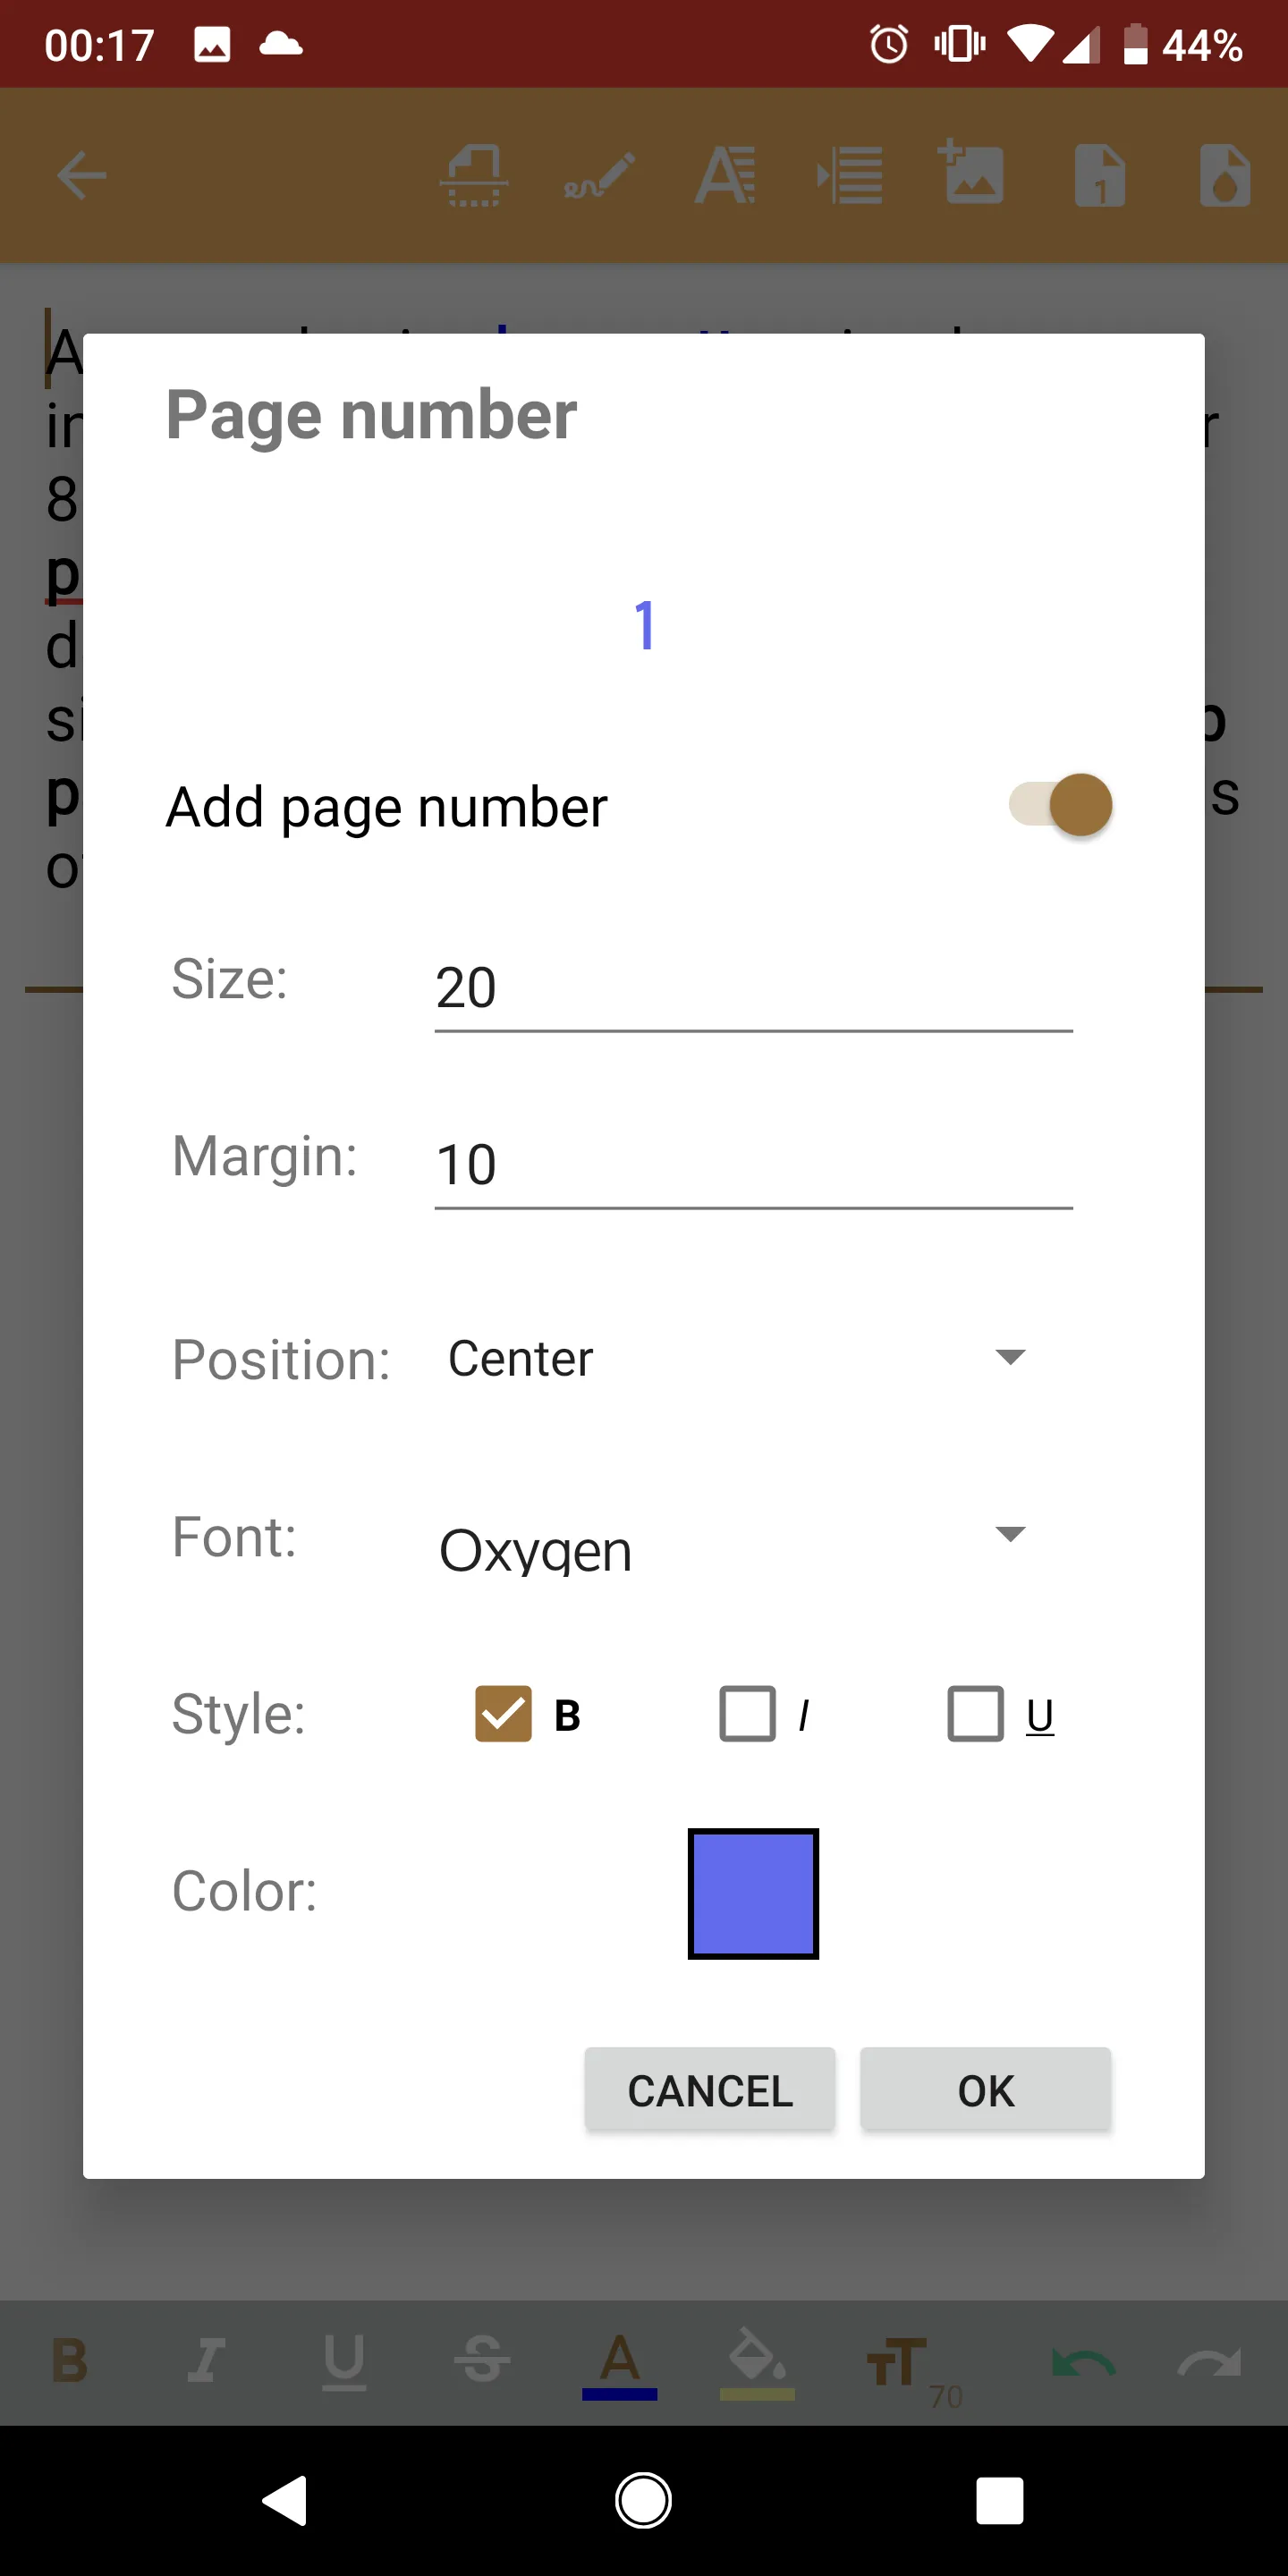Image resolution: width=1288 pixels, height=2576 pixels.
Task: Tap the back arrow in the toolbar
Action: point(82,175)
